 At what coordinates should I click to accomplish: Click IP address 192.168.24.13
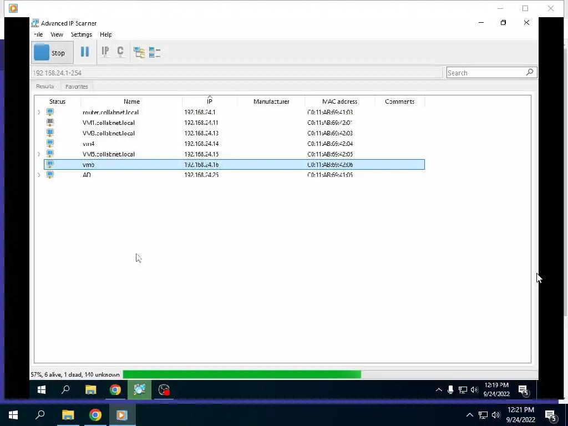point(201,133)
